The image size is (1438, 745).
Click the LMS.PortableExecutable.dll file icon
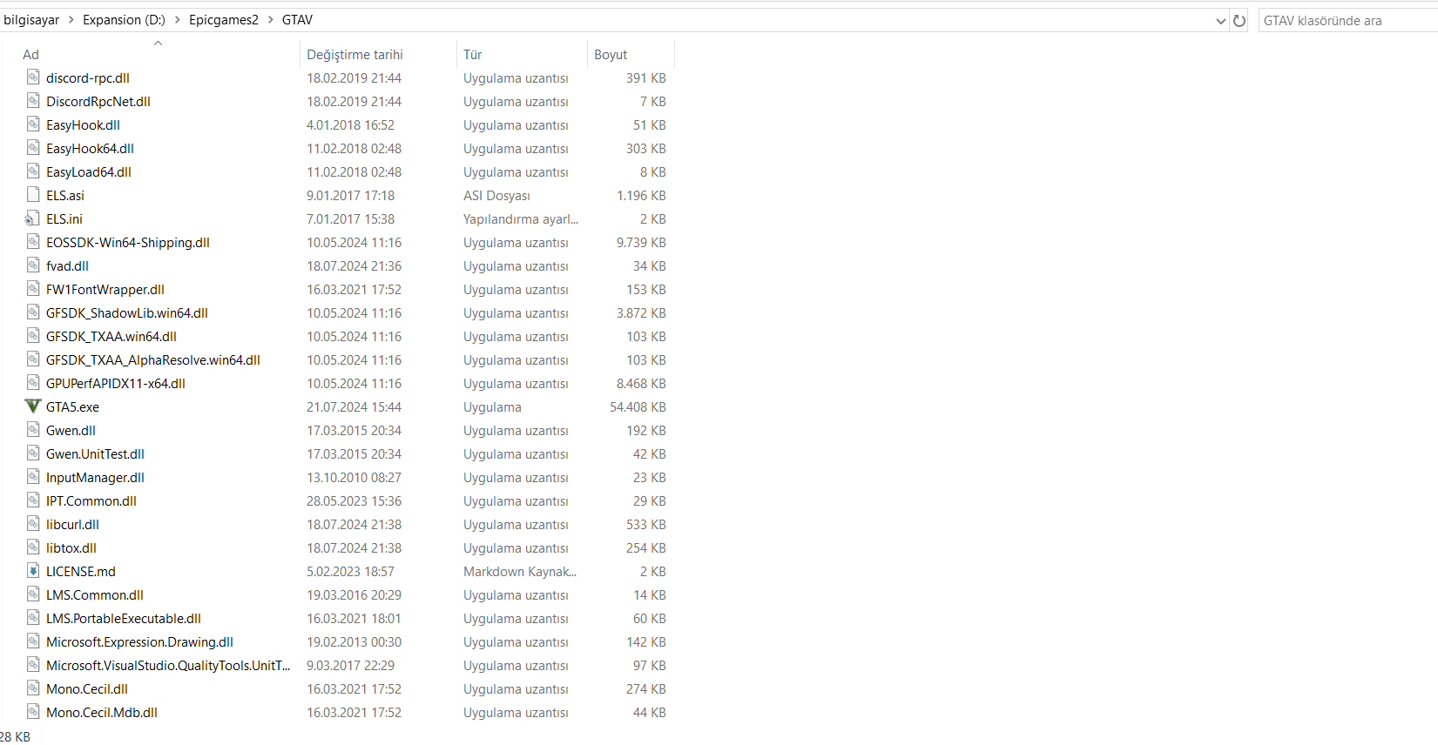pyautogui.click(x=33, y=618)
